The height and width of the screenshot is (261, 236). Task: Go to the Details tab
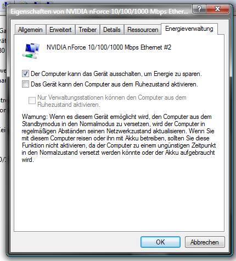[x=112, y=30]
